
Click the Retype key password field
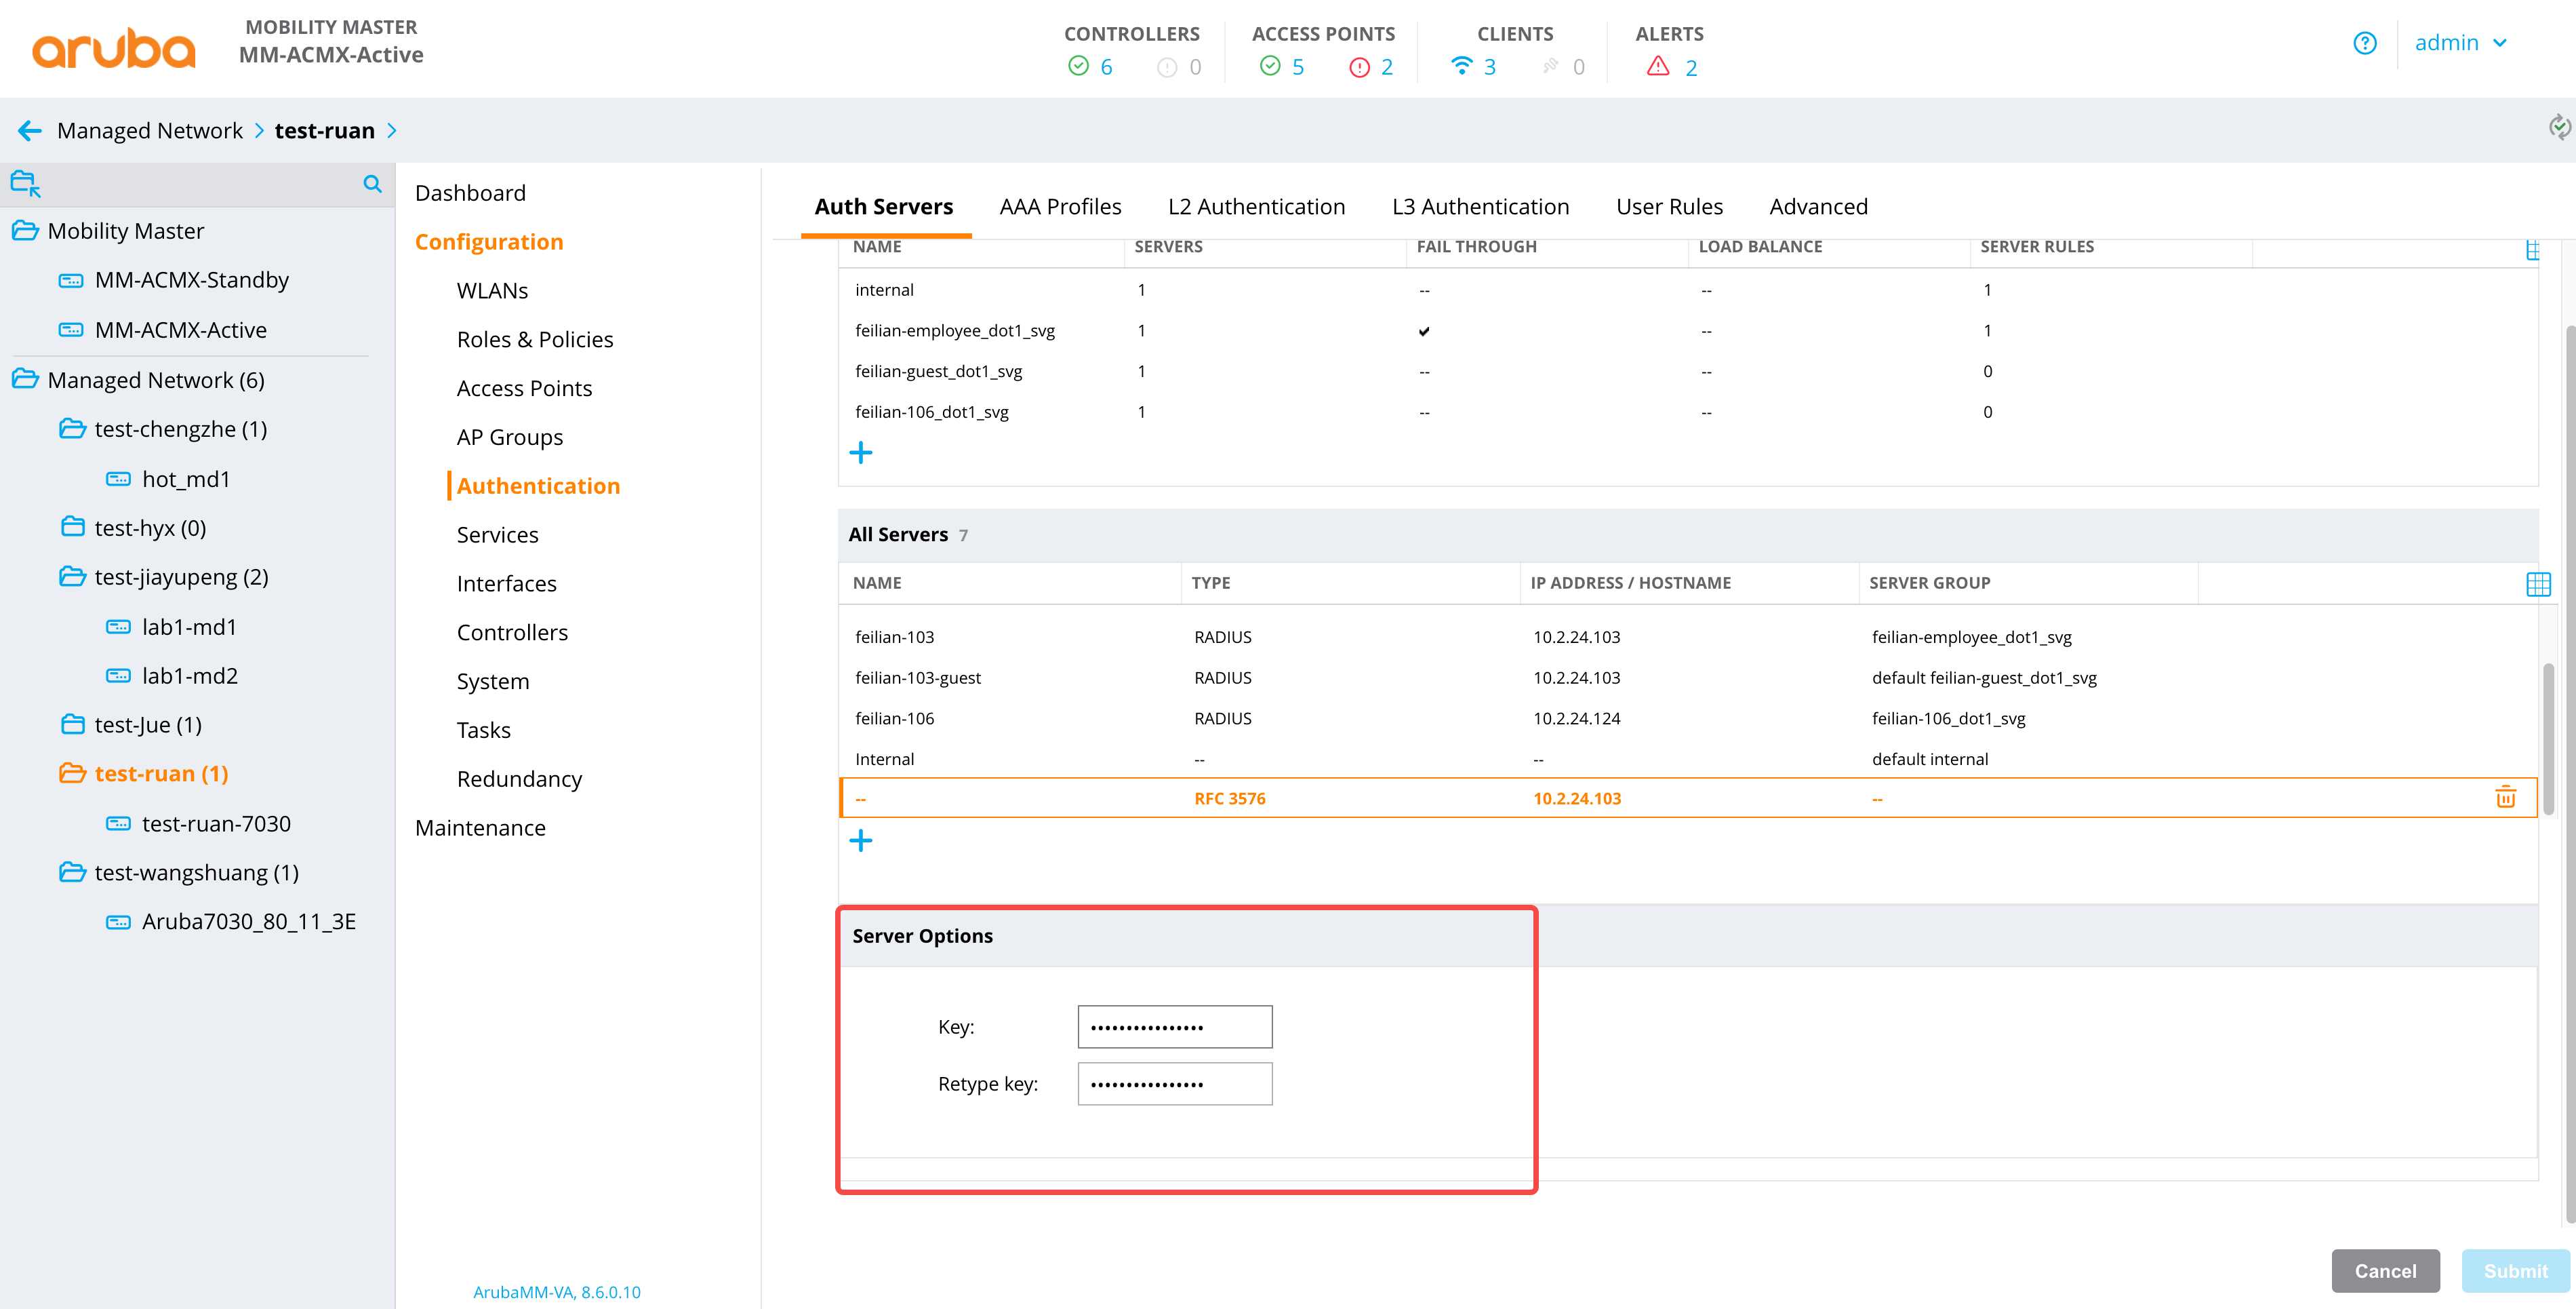click(1174, 1084)
